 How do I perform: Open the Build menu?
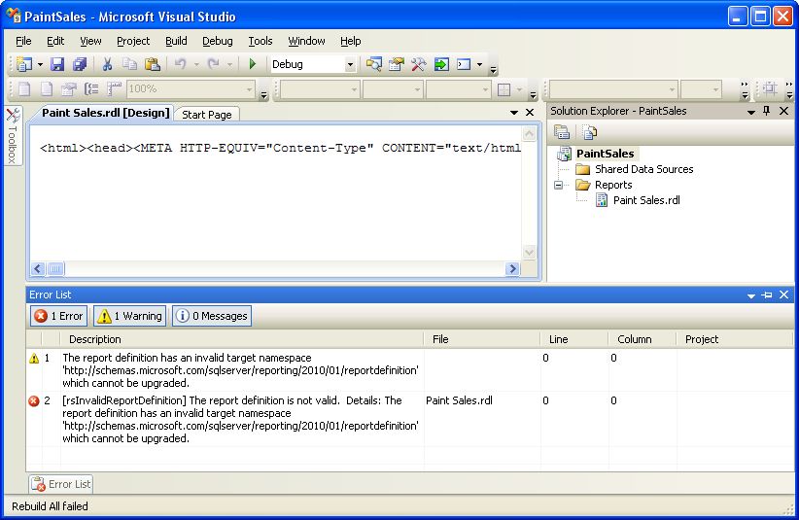[176, 41]
